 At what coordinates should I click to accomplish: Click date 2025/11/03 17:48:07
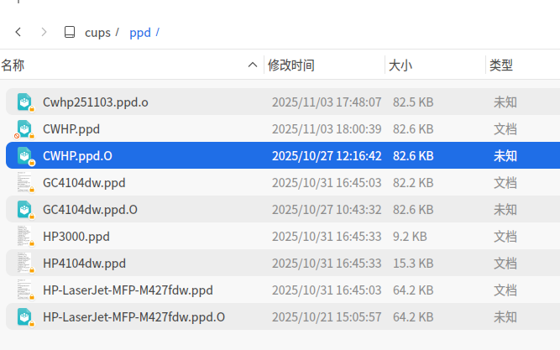point(327,102)
